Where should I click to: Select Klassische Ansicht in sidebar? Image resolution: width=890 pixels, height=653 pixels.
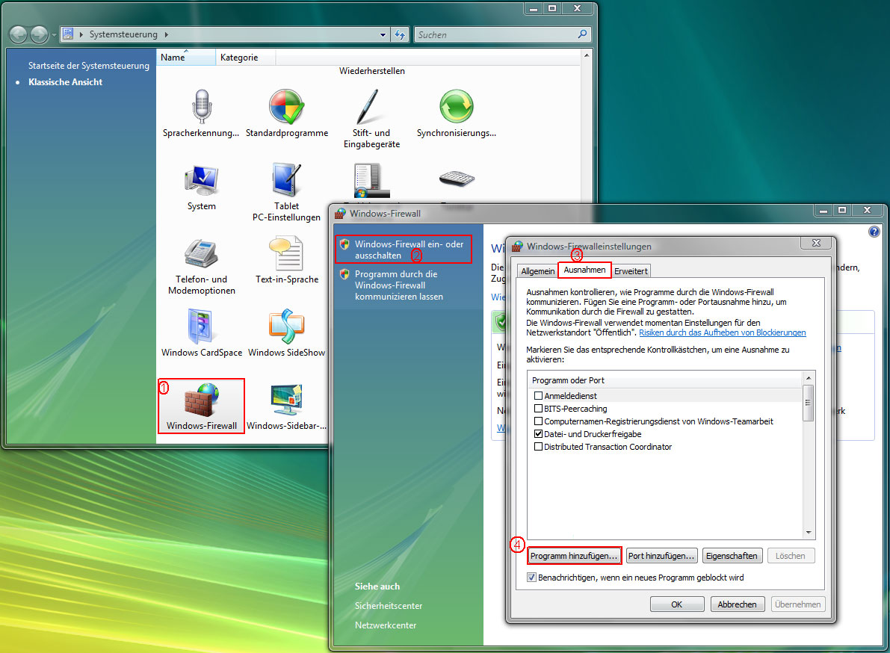coord(65,82)
